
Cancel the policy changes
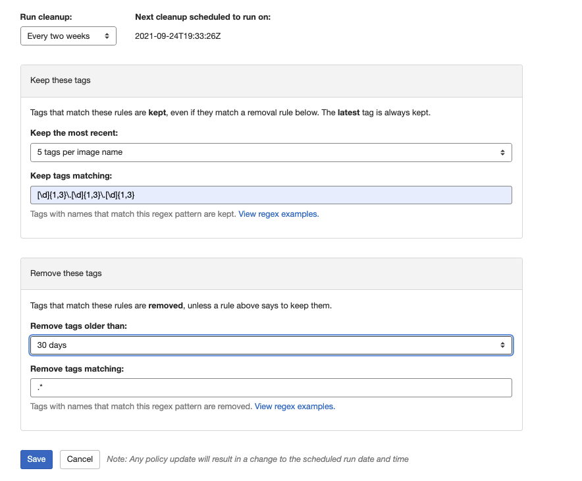click(x=80, y=459)
